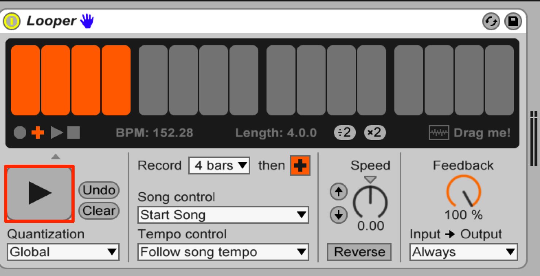Click the Drag me! waveform icon
Image resolution: width=540 pixels, height=276 pixels.
[439, 133]
